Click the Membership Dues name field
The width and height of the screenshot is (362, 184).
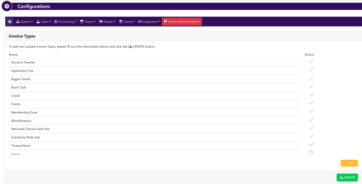tap(154, 112)
